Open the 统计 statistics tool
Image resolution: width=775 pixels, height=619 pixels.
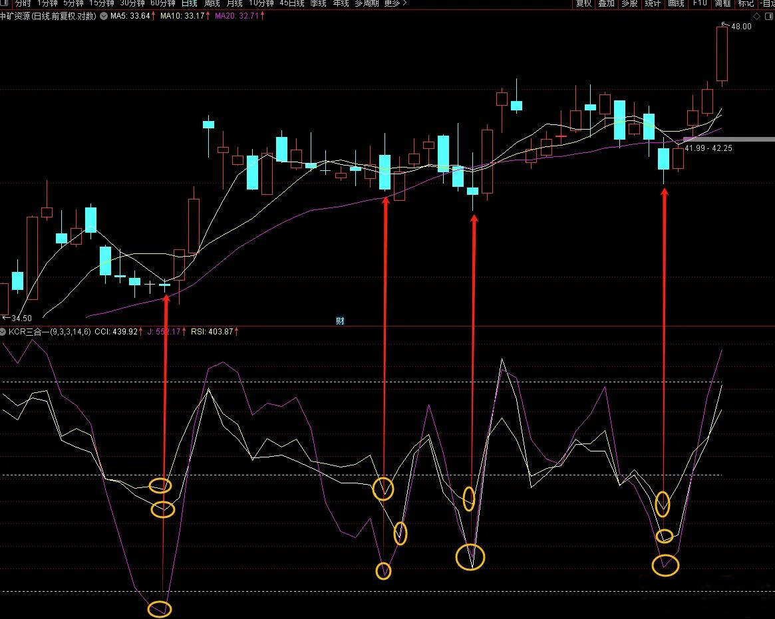pos(653,3)
